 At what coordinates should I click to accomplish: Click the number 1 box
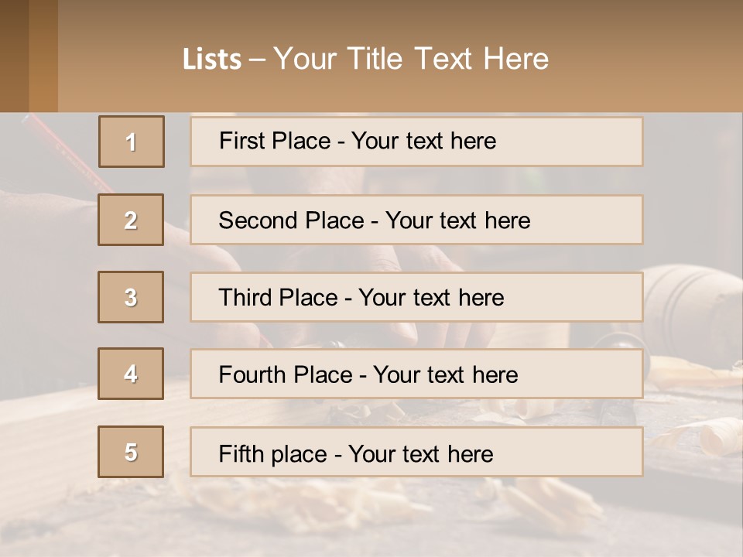coord(132,142)
